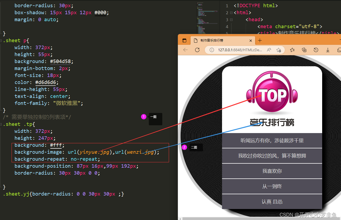Click the wenzi.jpg url in background-image
Viewport: 341px width, 220px height.
point(140,152)
